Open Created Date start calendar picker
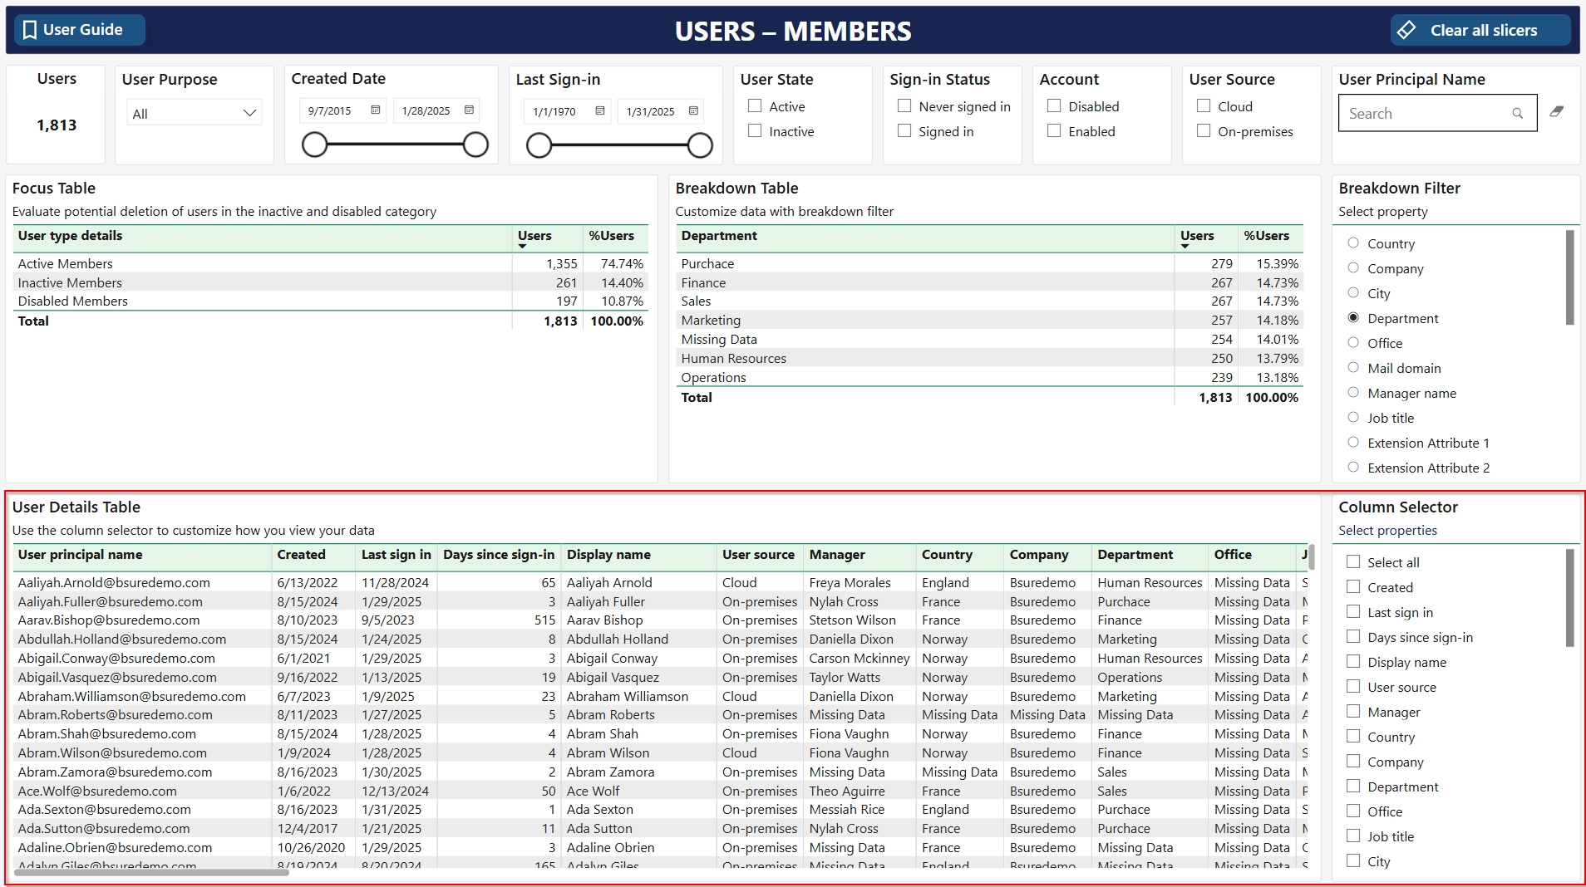The width and height of the screenshot is (1586, 887). click(376, 110)
